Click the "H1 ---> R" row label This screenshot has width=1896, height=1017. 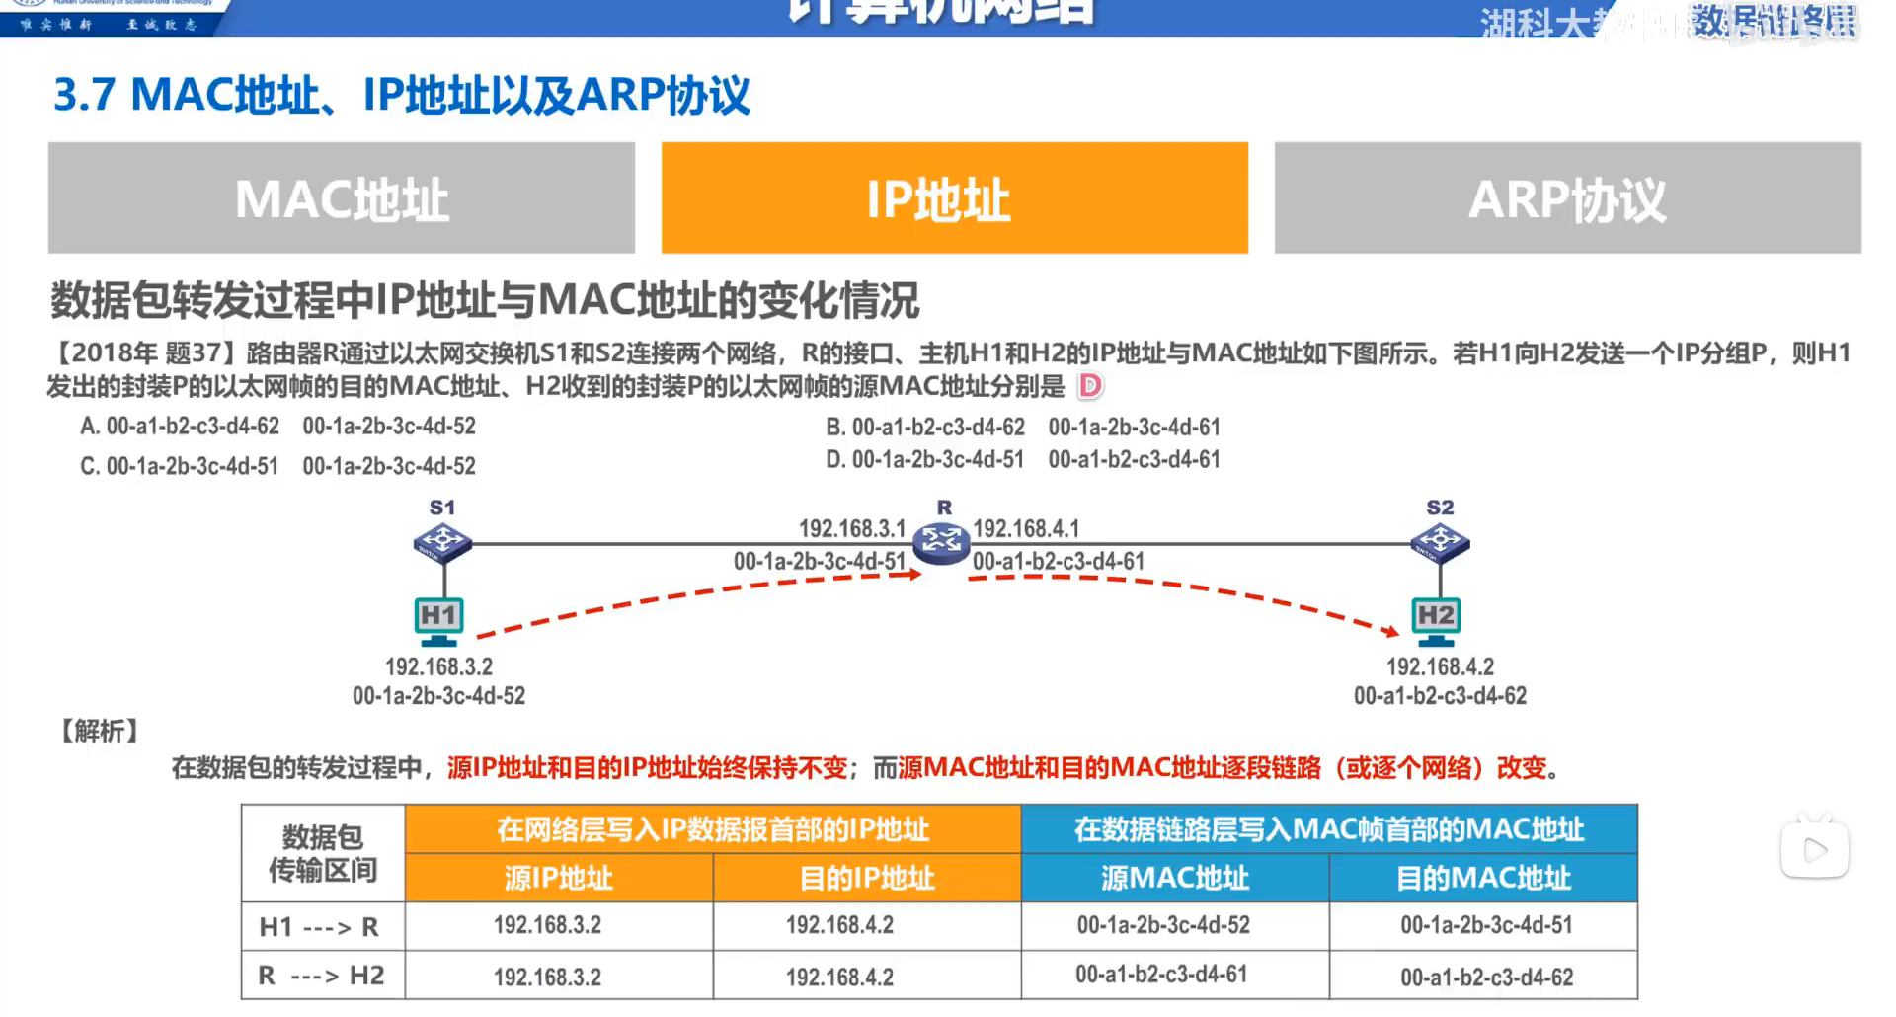tap(319, 927)
